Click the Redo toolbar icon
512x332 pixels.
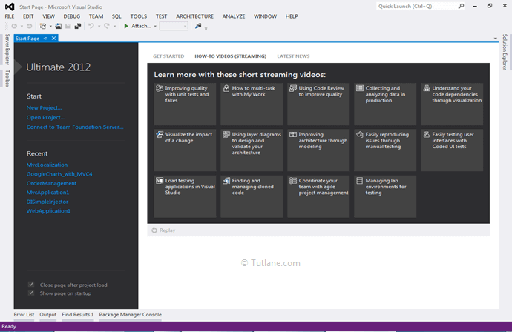(107, 26)
